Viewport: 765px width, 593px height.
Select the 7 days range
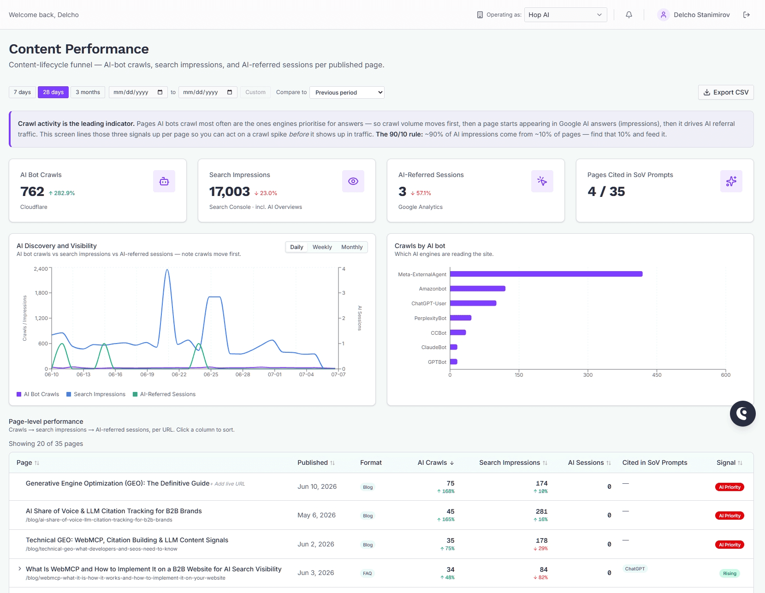coord(22,92)
